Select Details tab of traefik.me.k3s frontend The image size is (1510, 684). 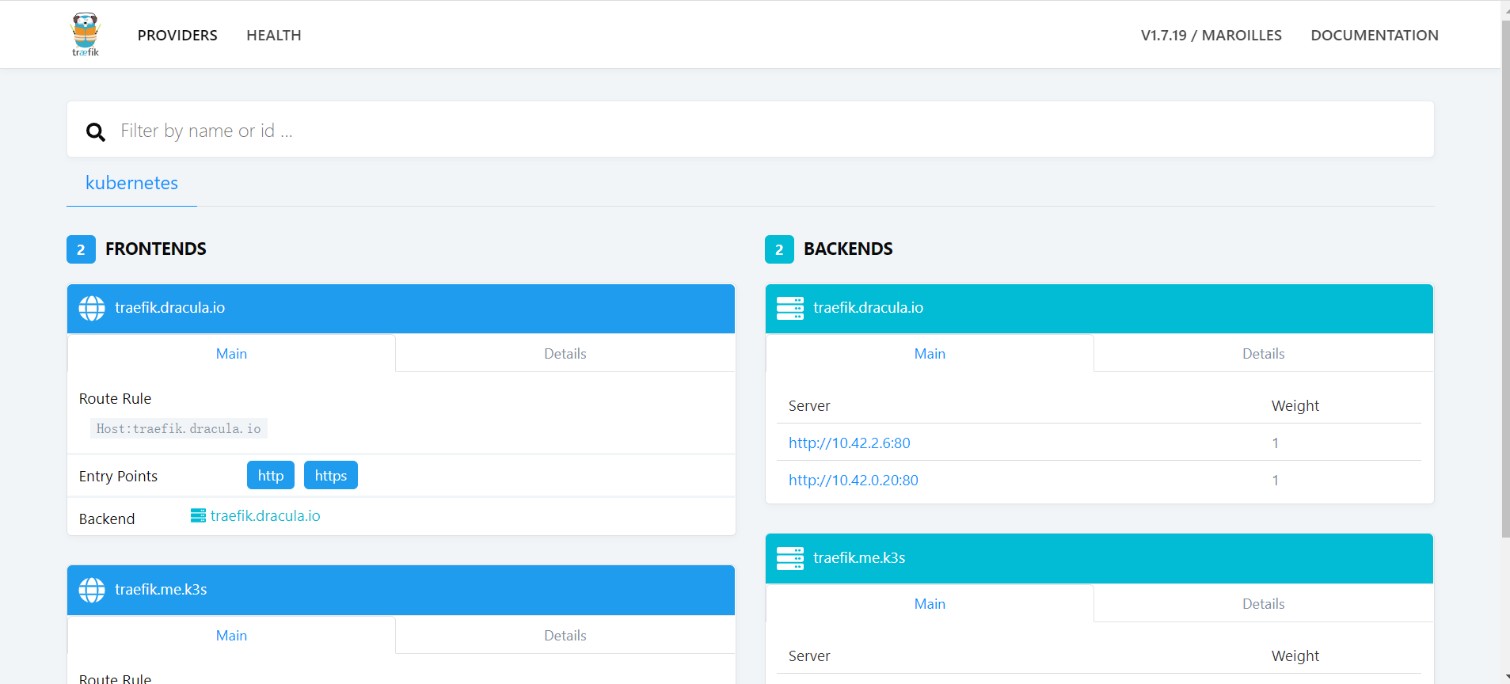[x=565, y=636]
